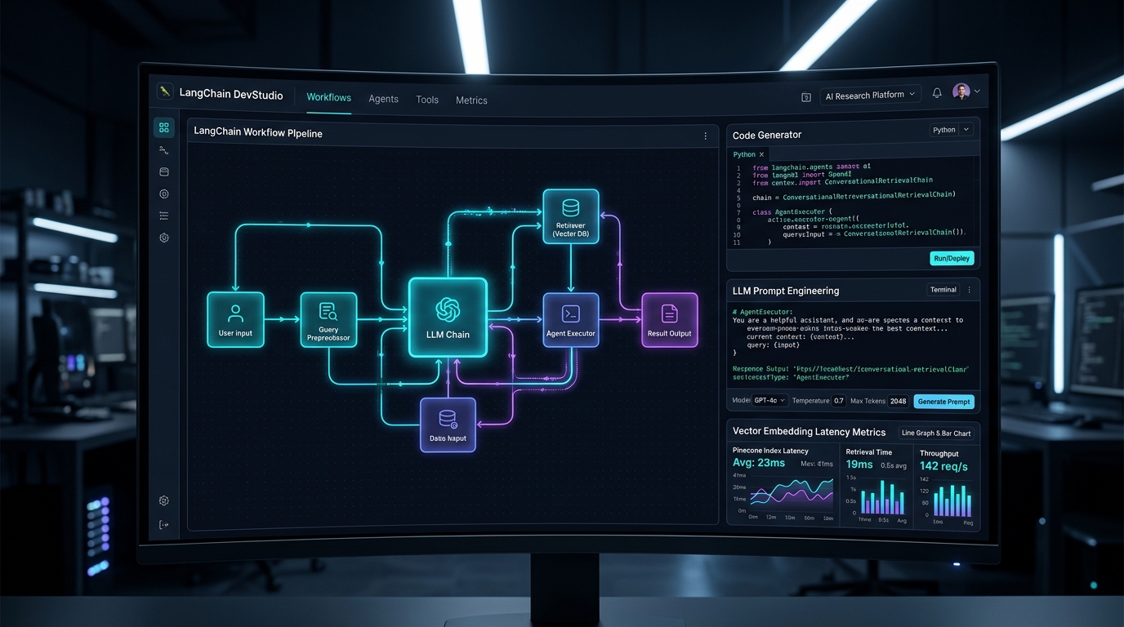Click the "142 req/s" throughput value

coord(943,466)
